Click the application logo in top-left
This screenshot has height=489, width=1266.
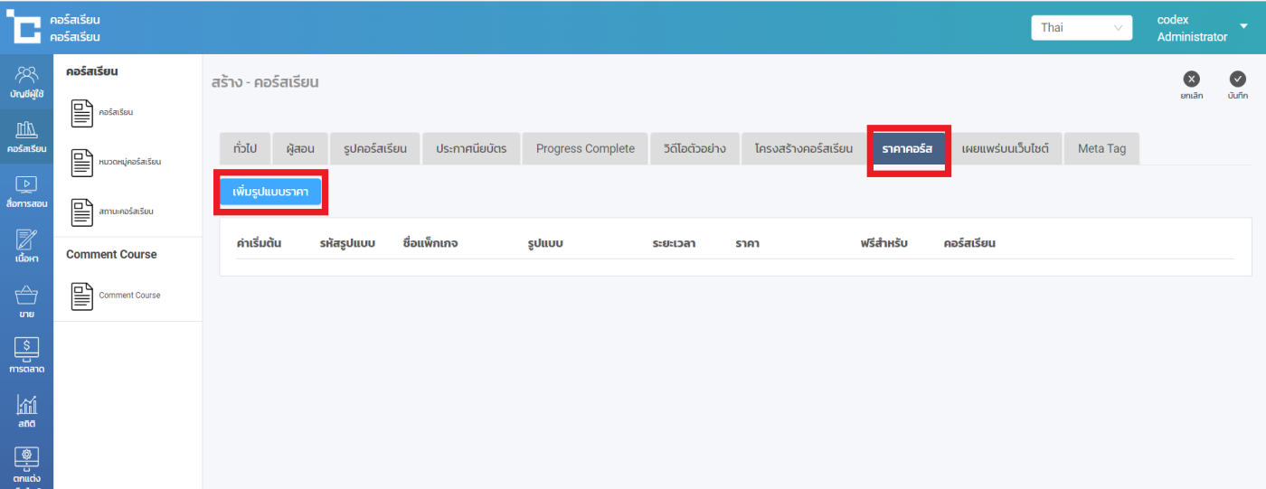pyautogui.click(x=24, y=27)
